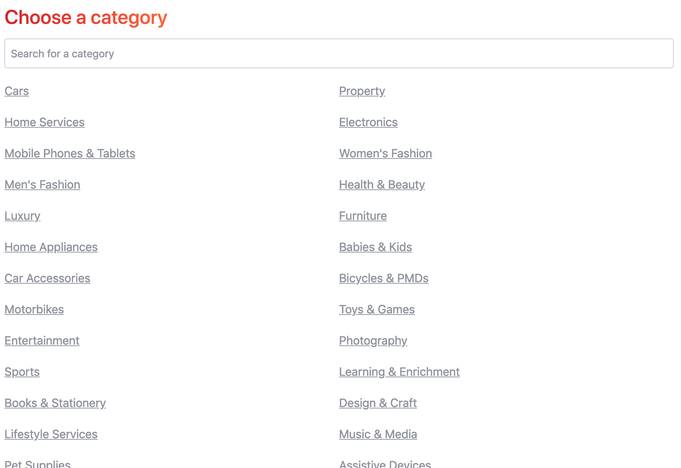Open Women's Fashion
The image size is (681, 468).
pos(386,154)
